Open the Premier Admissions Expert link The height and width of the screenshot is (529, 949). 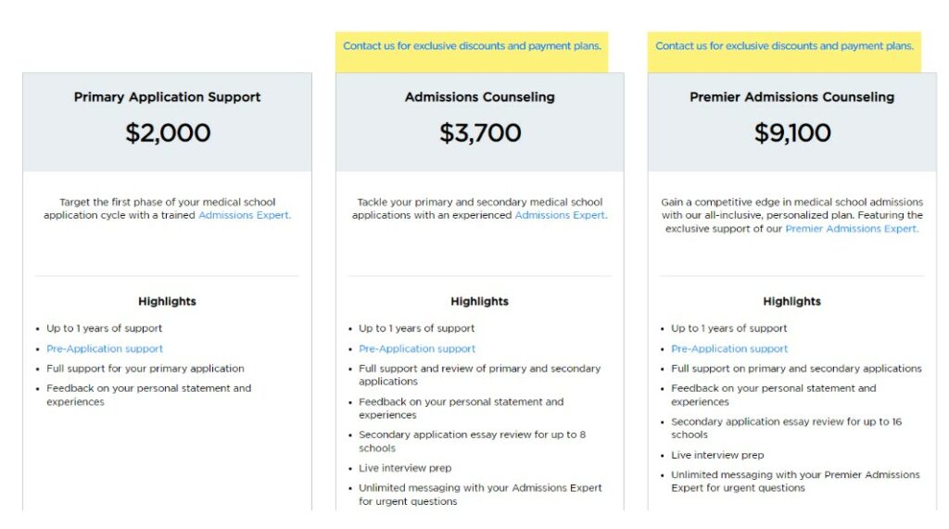point(852,229)
